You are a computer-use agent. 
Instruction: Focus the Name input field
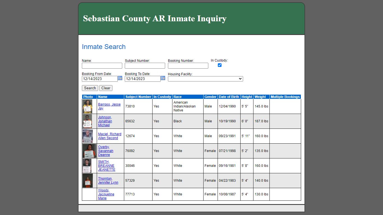[102, 66]
